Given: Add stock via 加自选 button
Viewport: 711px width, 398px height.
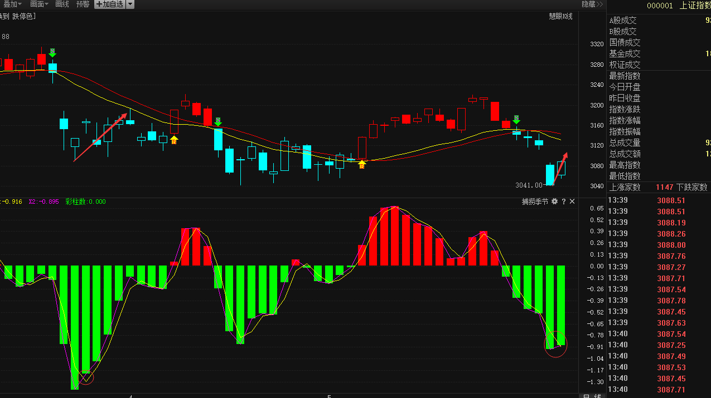Looking at the screenshot, I should tap(109, 4).
